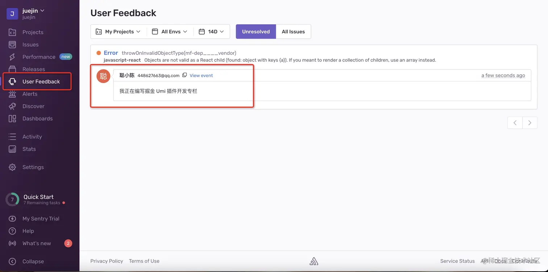Click the Help question mark icon
Image resolution: width=548 pixels, height=272 pixels.
tap(12, 231)
